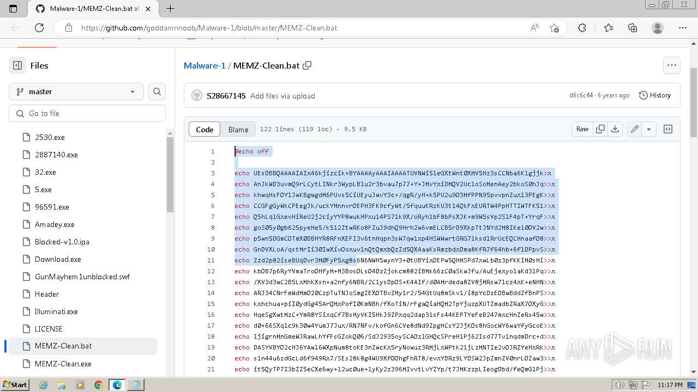The image size is (698, 392).
Task: Open the tab actions menu icon
Action: click(13, 9)
